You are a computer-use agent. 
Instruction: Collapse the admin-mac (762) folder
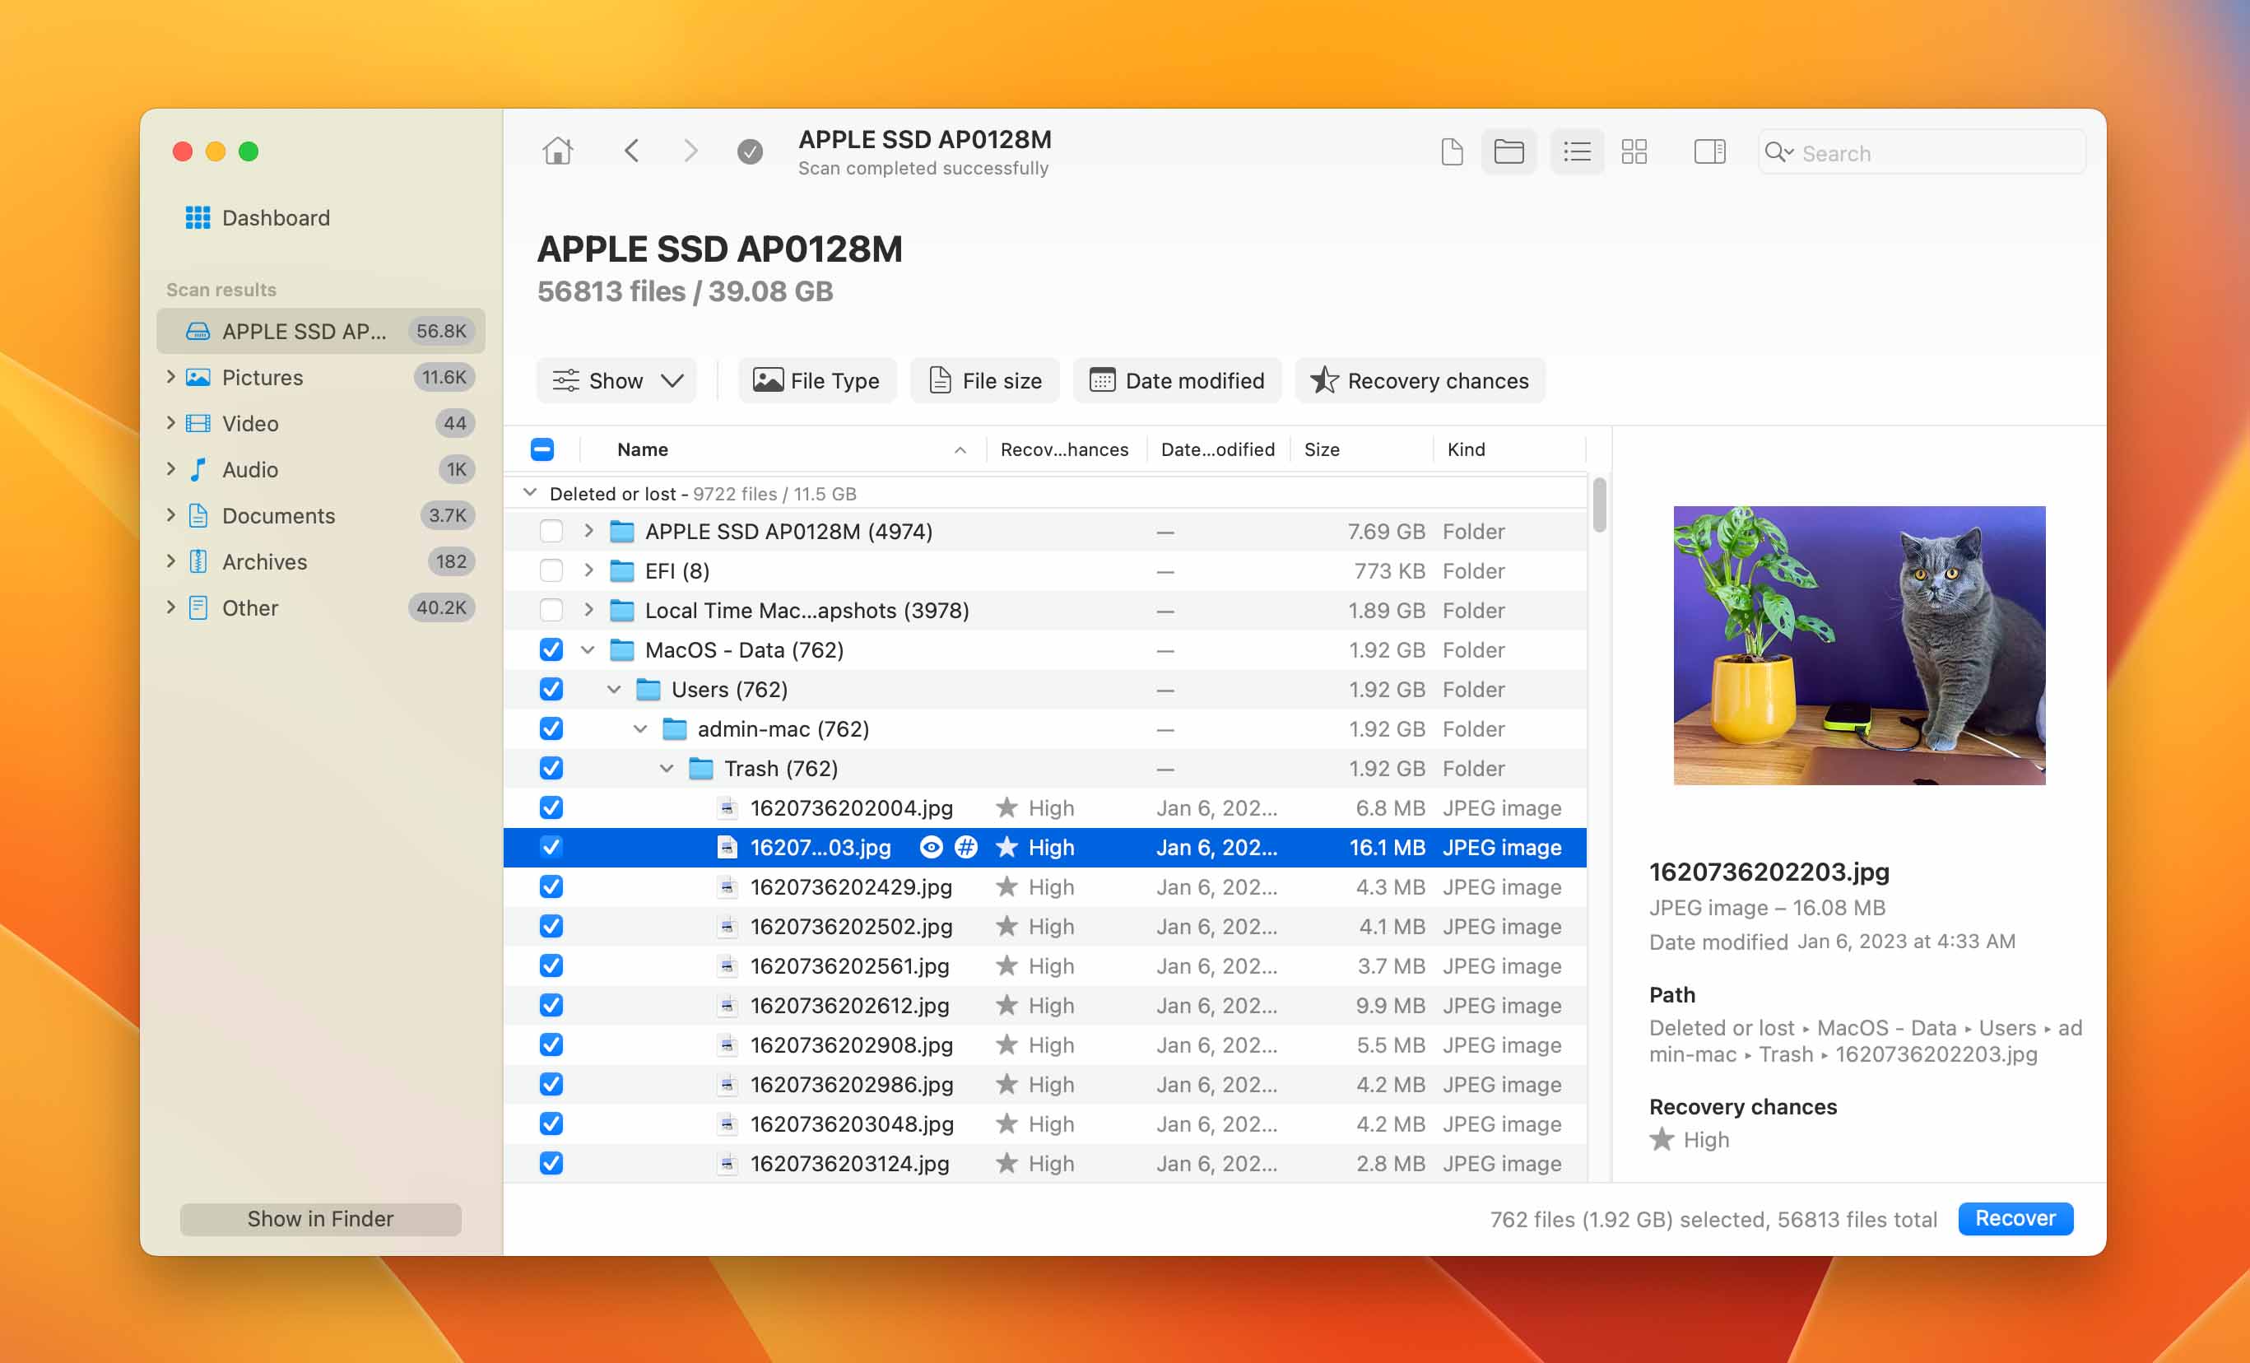click(641, 729)
